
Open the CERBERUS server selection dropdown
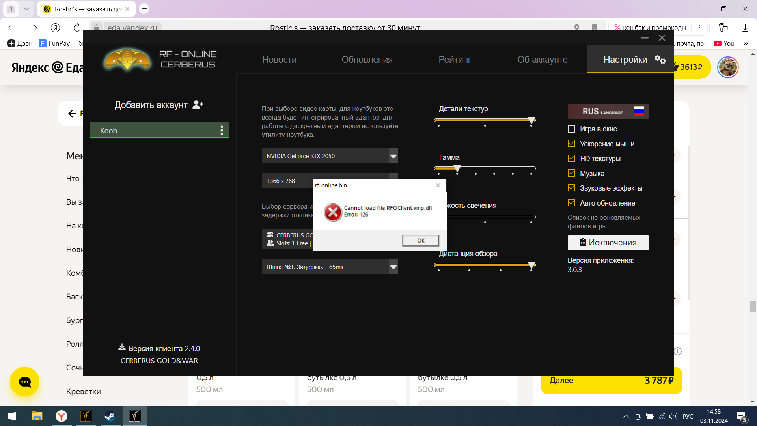(287, 239)
